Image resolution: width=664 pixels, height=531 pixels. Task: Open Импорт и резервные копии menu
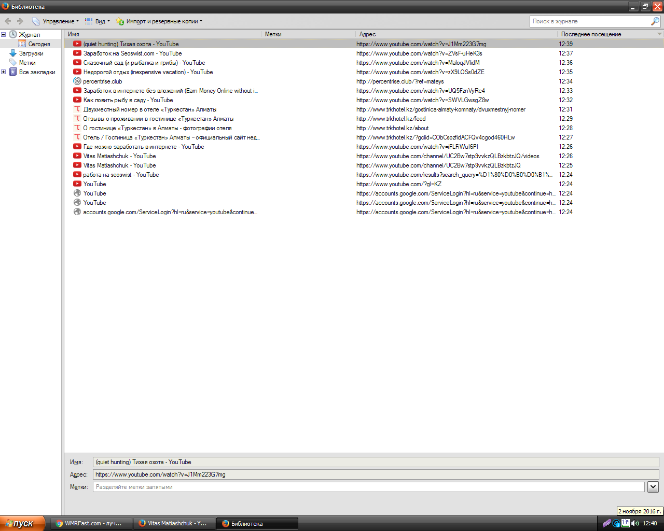(x=159, y=21)
